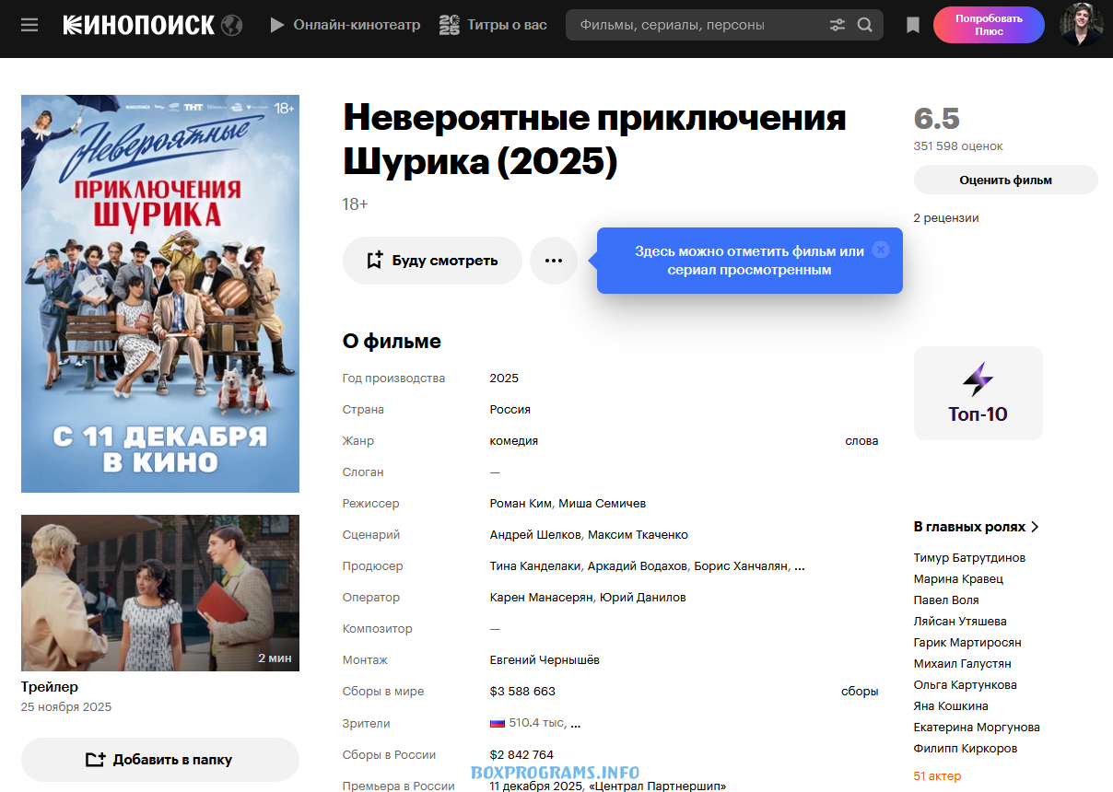This screenshot has width=1113, height=792.
Task: Expand В главных ролях cast list
Action: coord(976,527)
